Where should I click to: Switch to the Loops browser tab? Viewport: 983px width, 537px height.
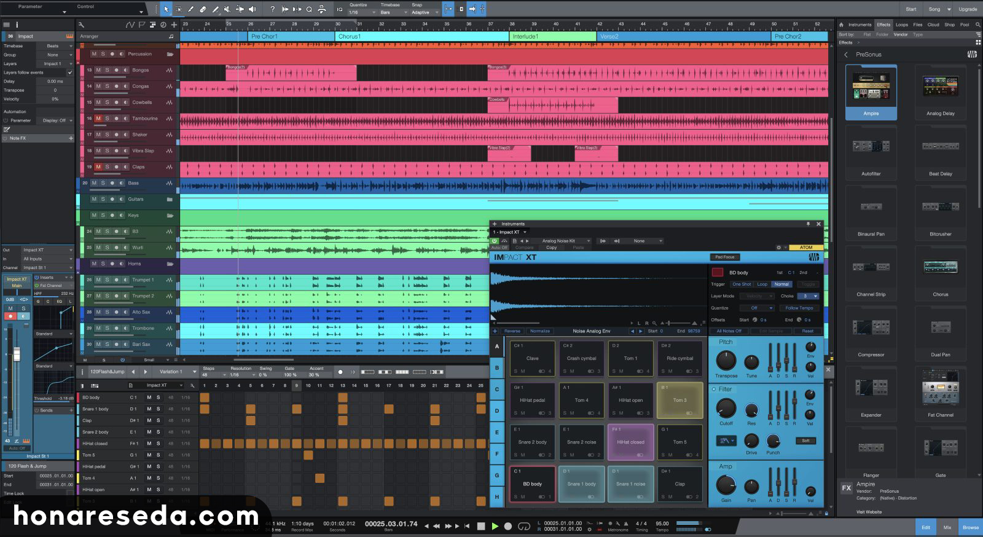coord(901,25)
